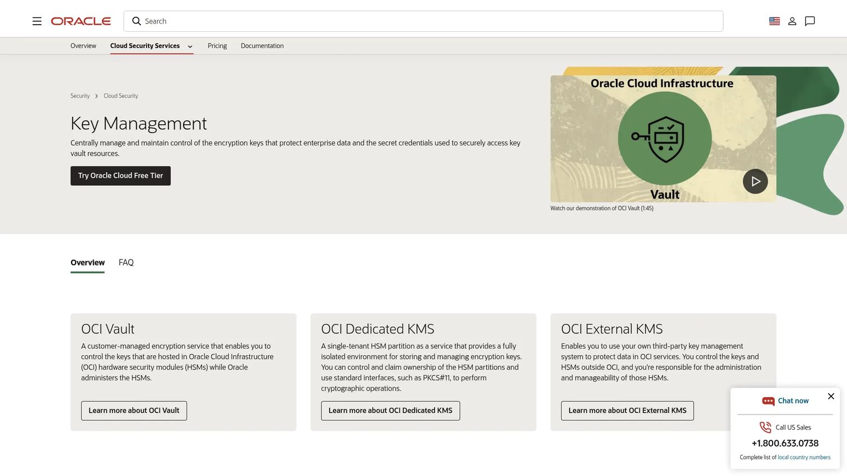Image resolution: width=847 pixels, height=476 pixels.
Task: Click the Oracle logo
Action: click(x=81, y=21)
